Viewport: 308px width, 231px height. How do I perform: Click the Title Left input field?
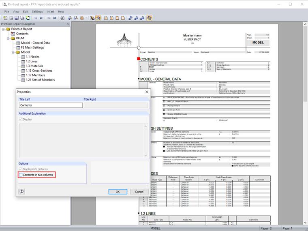click(x=51, y=105)
